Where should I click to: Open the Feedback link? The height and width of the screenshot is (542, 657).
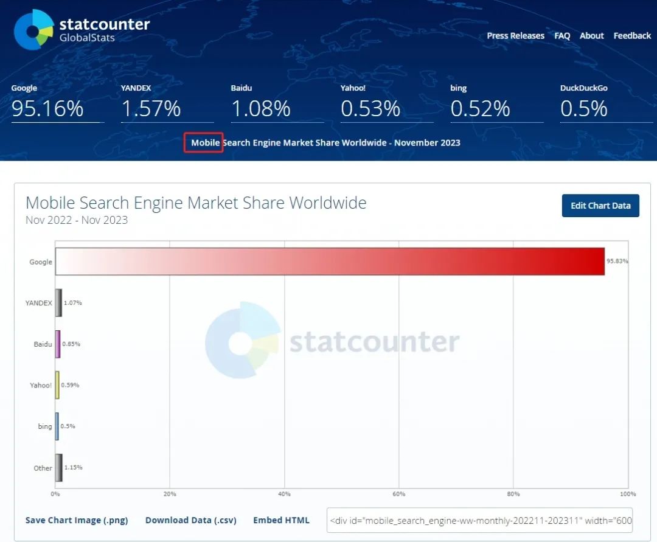click(632, 36)
